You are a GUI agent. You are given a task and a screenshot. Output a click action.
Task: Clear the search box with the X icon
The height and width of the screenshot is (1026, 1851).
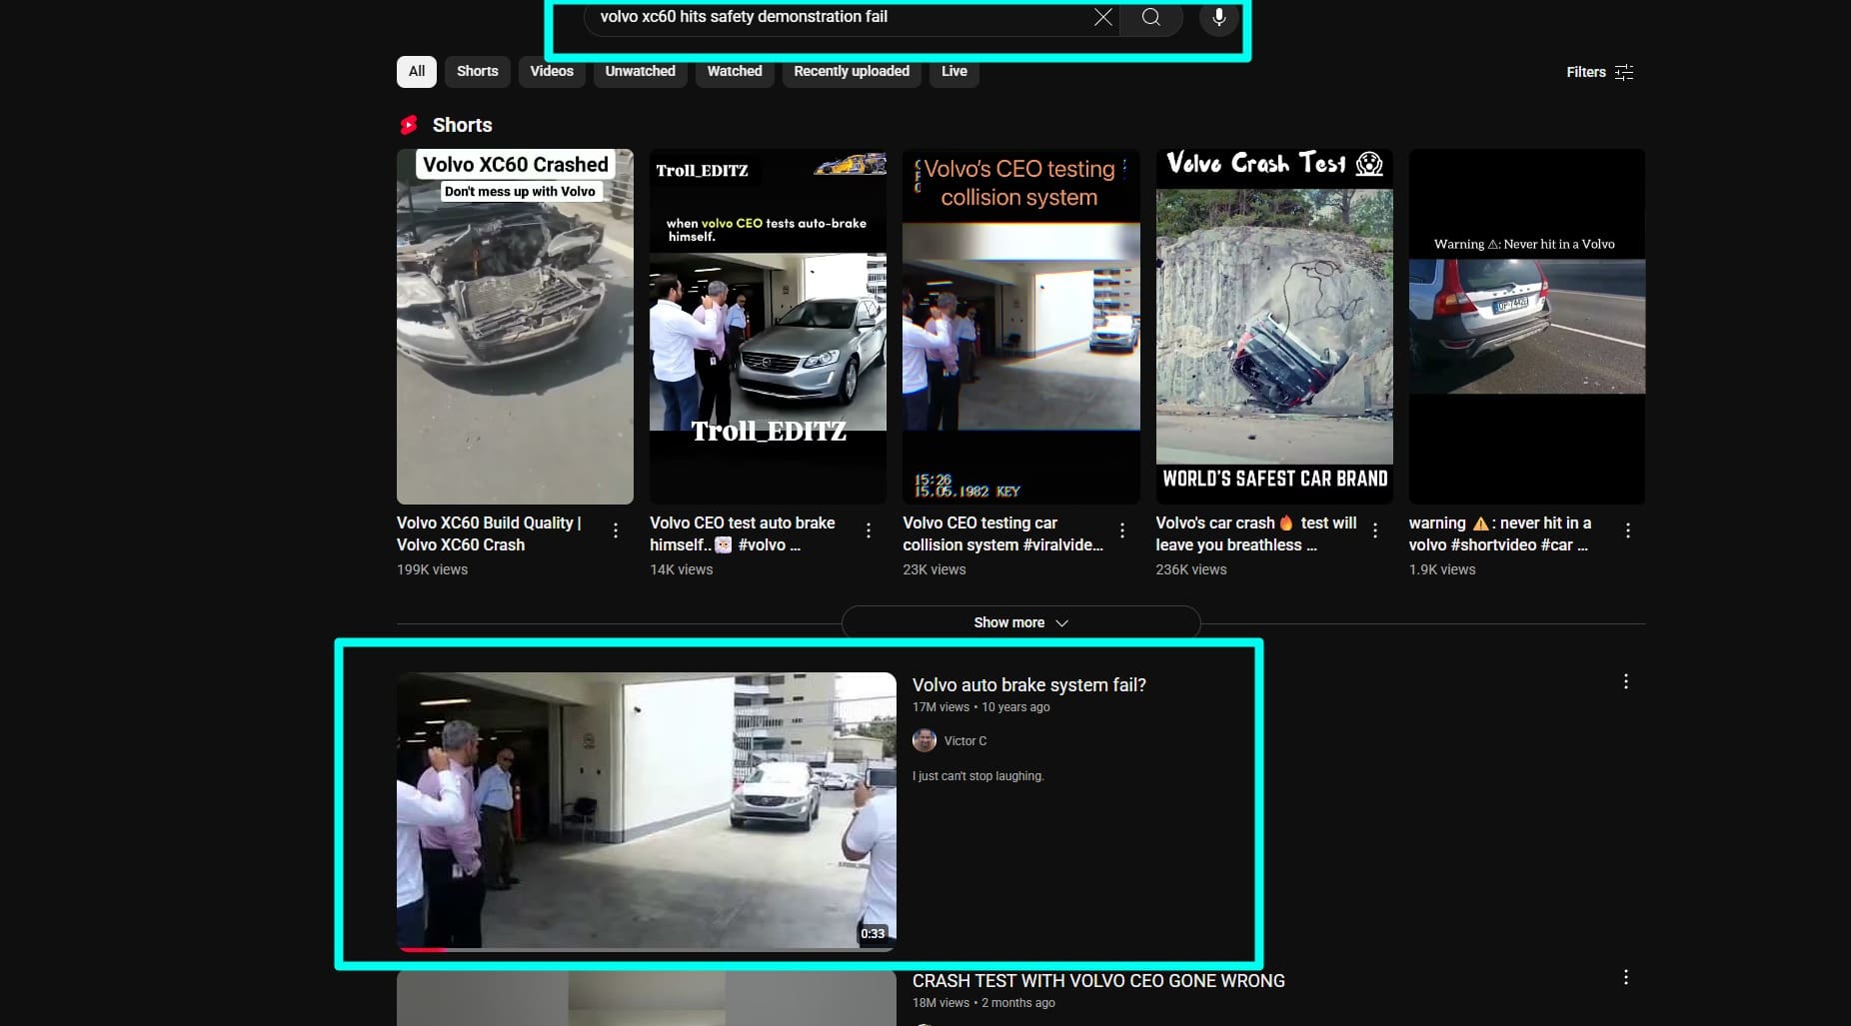point(1102,17)
